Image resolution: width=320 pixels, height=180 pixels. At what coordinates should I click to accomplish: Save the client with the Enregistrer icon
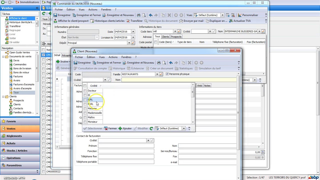click(x=75, y=63)
